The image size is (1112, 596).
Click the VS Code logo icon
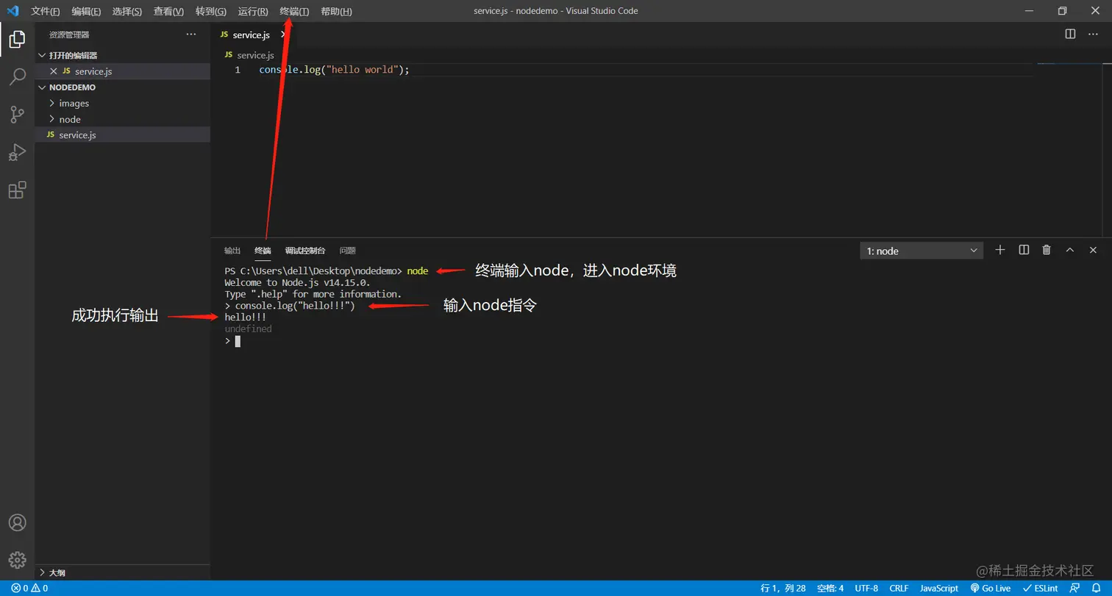(x=13, y=11)
